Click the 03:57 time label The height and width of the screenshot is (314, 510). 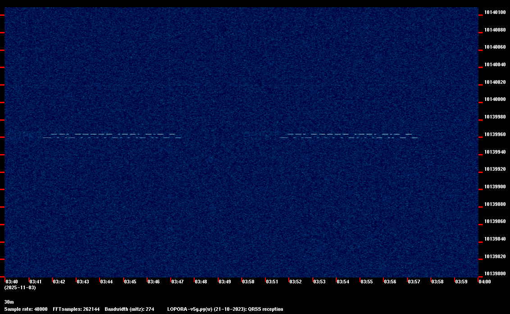coord(414,282)
